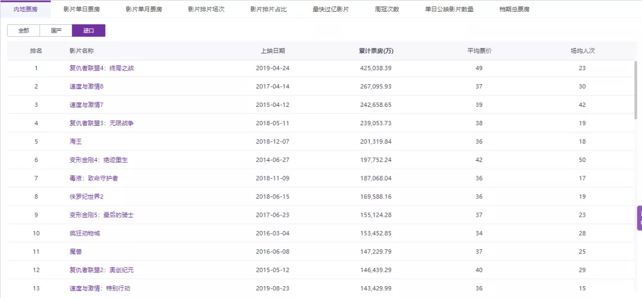The image size is (642, 298).
Task: Open film link 复仇者联盟2：奥创纪元
Action: (102, 270)
